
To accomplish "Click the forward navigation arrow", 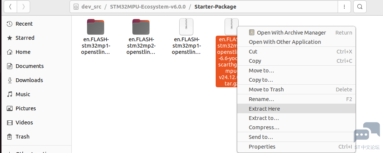I will (x=23, y=7).
